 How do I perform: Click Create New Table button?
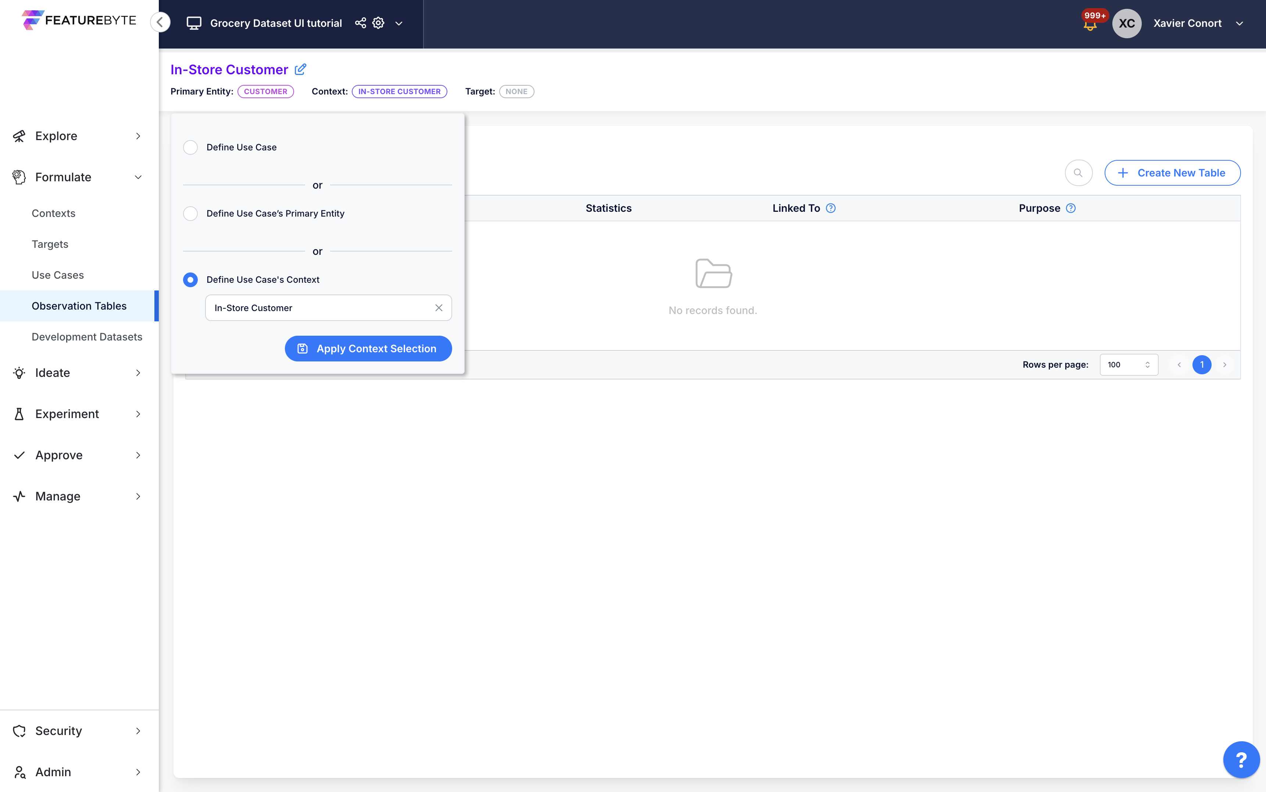pos(1172,173)
